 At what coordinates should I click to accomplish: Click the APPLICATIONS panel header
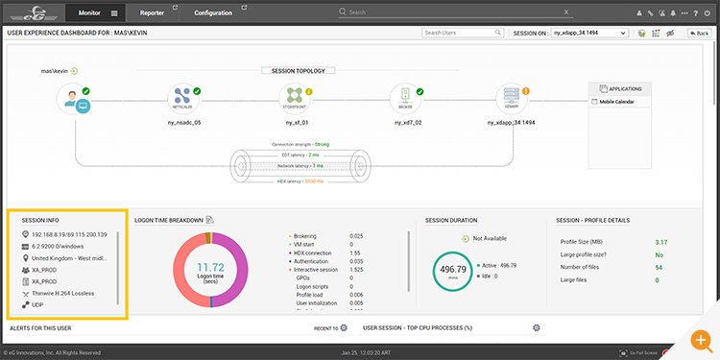pos(620,88)
